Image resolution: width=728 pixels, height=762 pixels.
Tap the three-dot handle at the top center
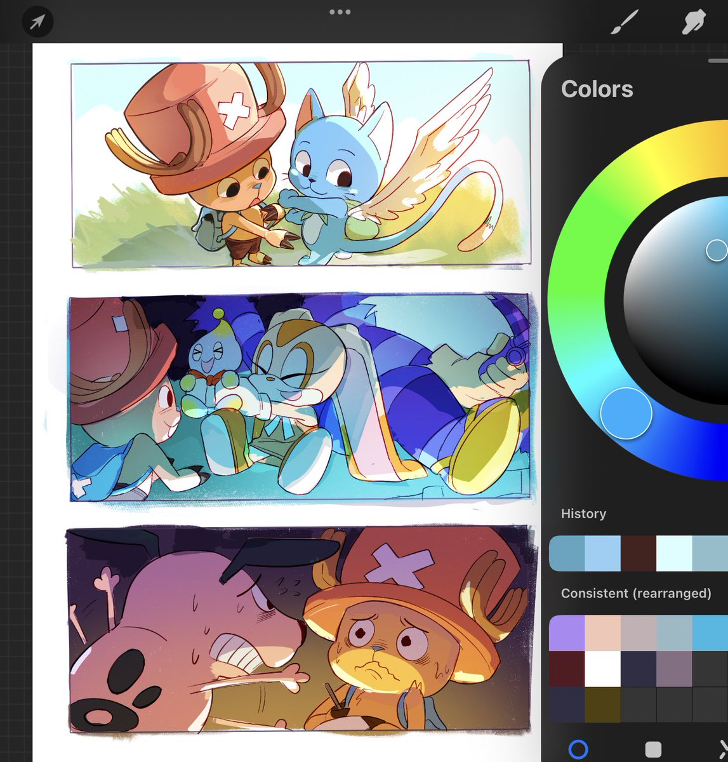tap(340, 12)
